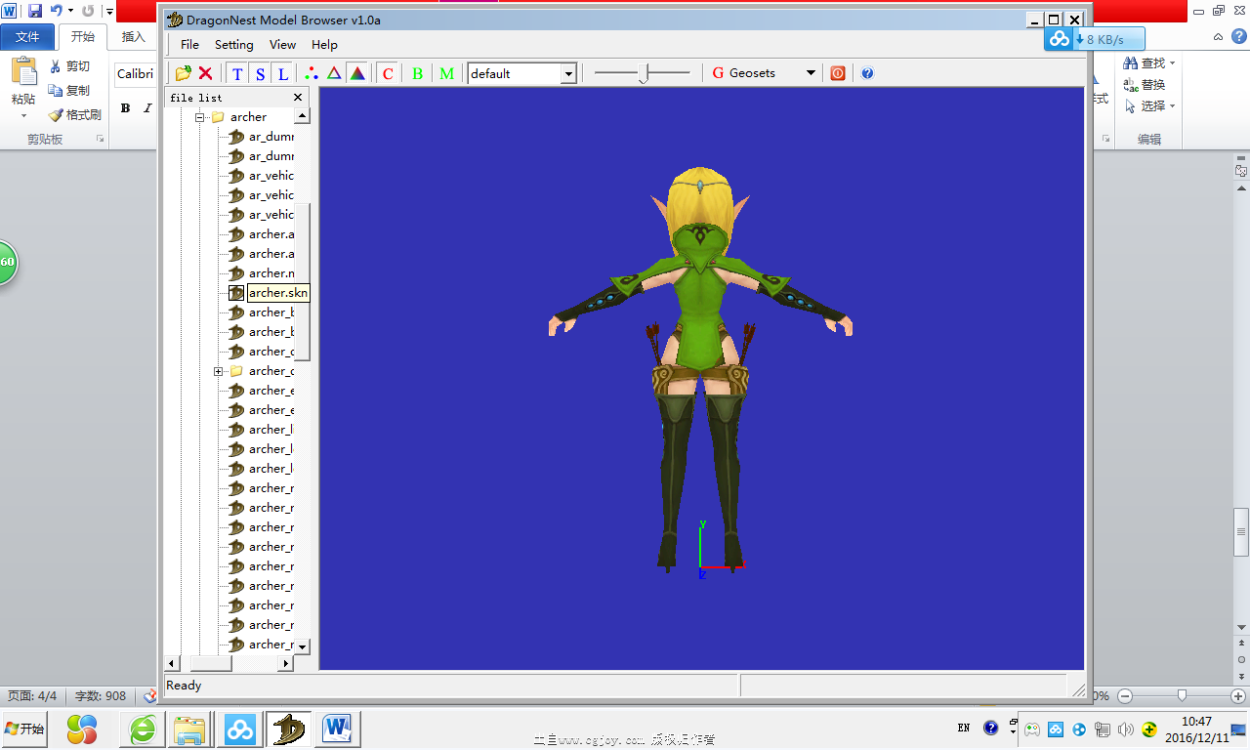Viewport: 1250px width, 750px height.
Task: Click 替换 replace button in Word
Action: click(1145, 84)
